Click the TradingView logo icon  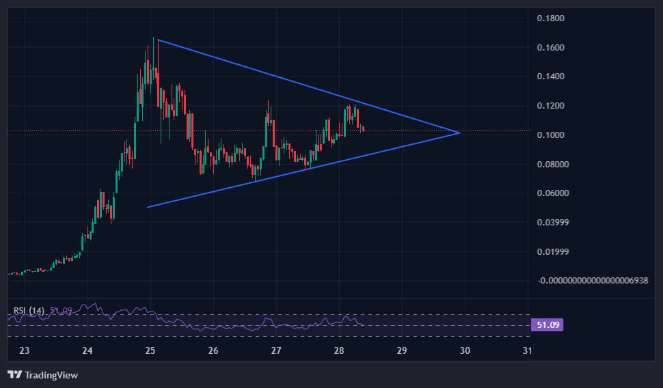[x=14, y=375]
